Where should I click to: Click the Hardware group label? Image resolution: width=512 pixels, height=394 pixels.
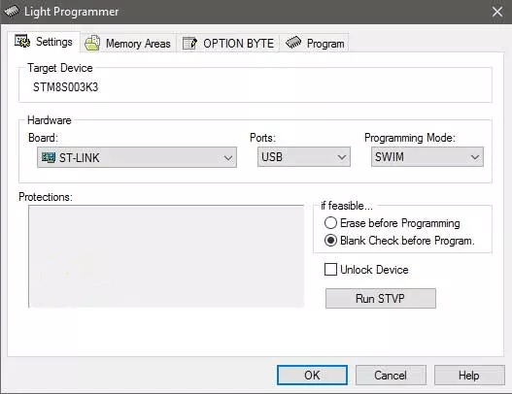[50, 120]
